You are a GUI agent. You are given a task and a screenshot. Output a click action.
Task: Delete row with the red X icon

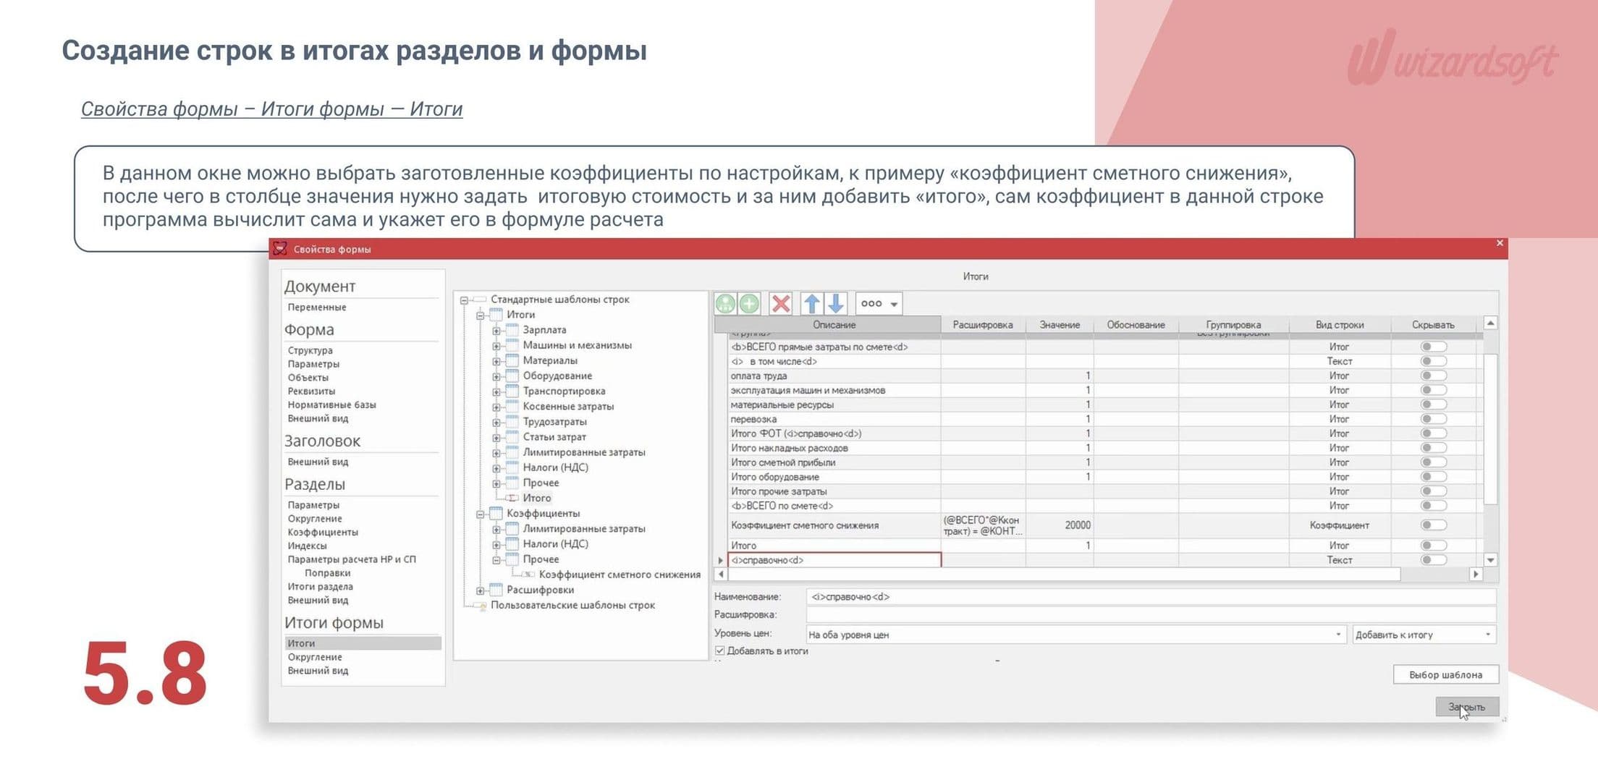(x=781, y=303)
